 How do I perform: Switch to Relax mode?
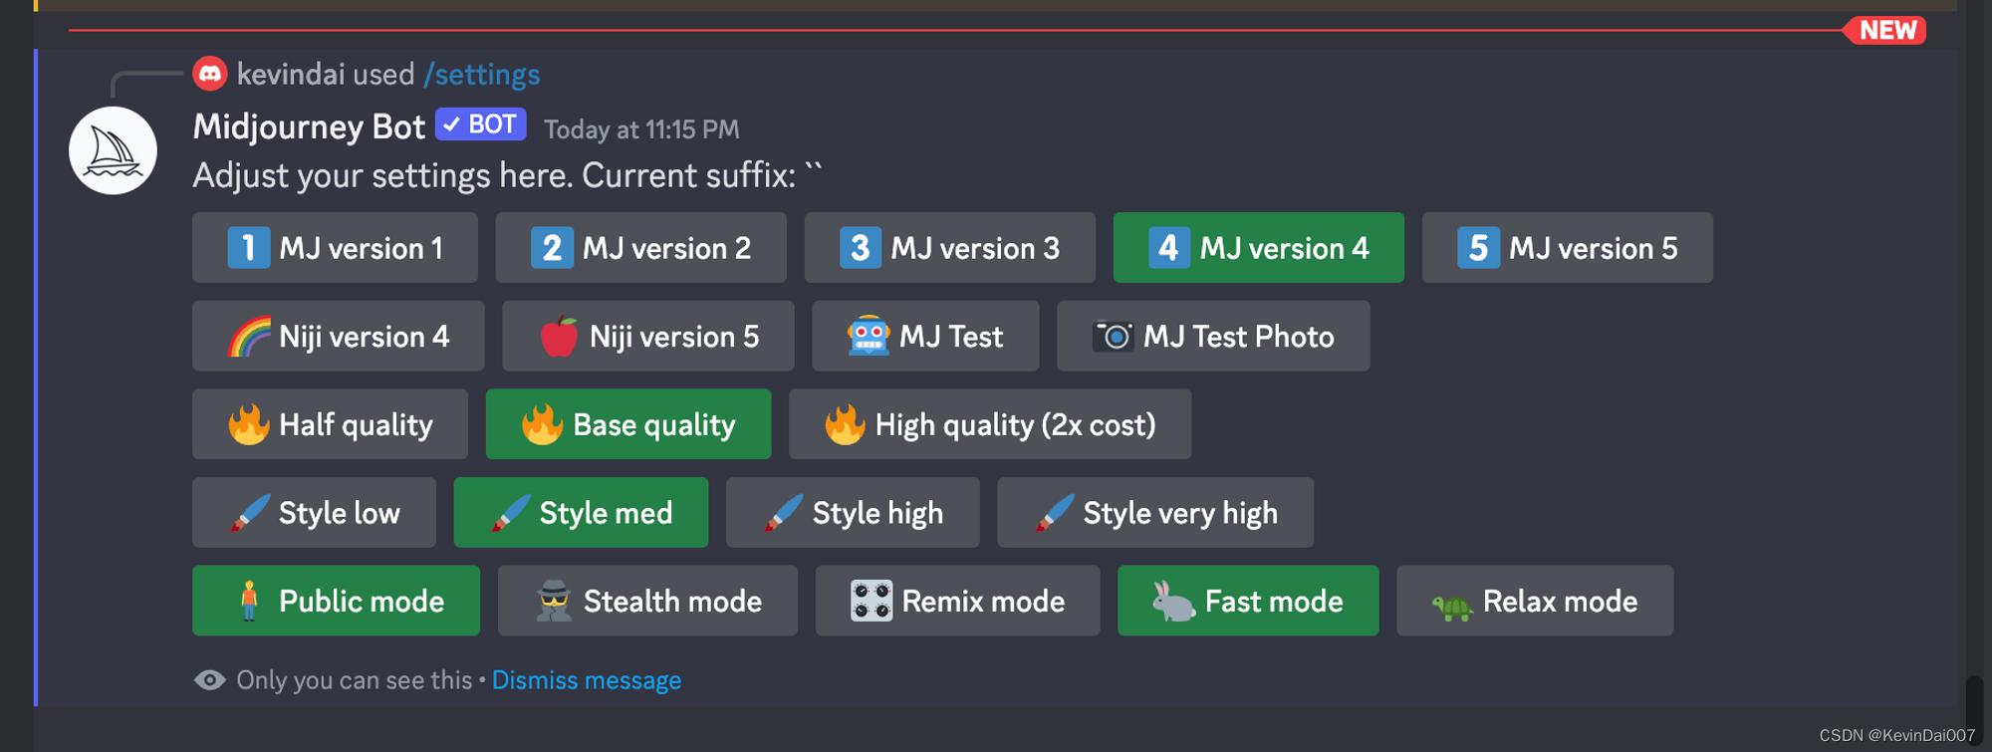point(1535,601)
